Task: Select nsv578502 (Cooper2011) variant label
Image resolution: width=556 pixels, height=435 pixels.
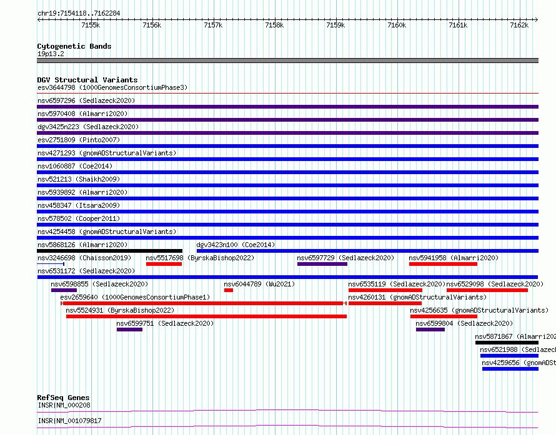Action: click(79, 218)
